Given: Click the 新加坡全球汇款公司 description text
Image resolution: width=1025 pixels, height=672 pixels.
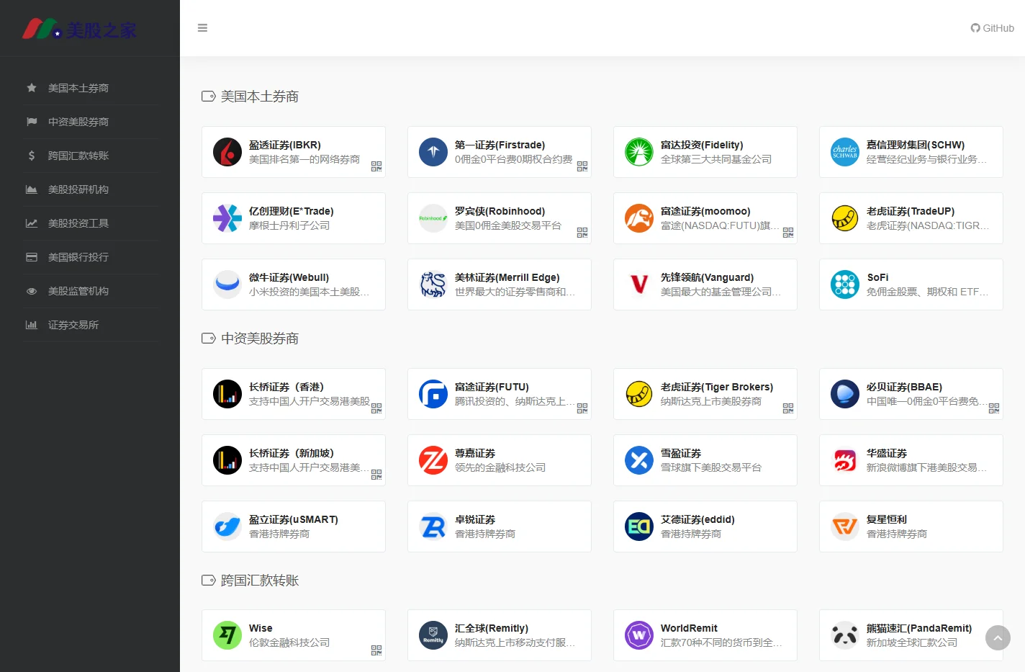Looking at the screenshot, I should tap(912, 642).
